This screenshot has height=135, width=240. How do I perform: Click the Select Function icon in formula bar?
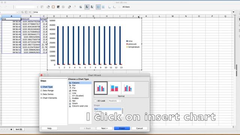26,12
